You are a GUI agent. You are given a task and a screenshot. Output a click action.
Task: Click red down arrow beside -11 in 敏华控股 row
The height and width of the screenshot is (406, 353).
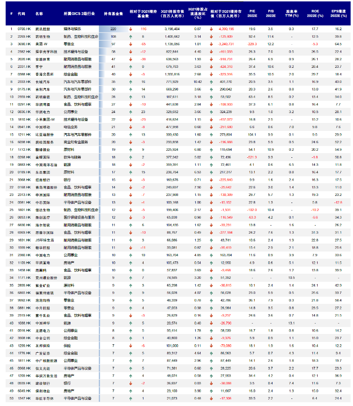coord(131,248)
